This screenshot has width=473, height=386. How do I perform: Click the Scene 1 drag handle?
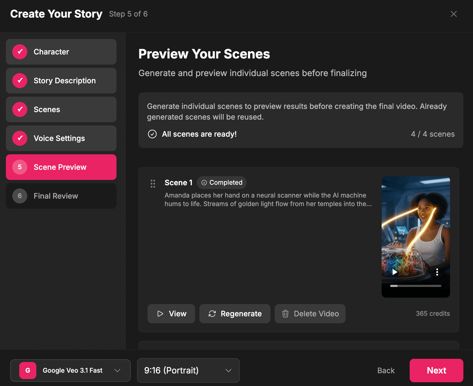[153, 183]
